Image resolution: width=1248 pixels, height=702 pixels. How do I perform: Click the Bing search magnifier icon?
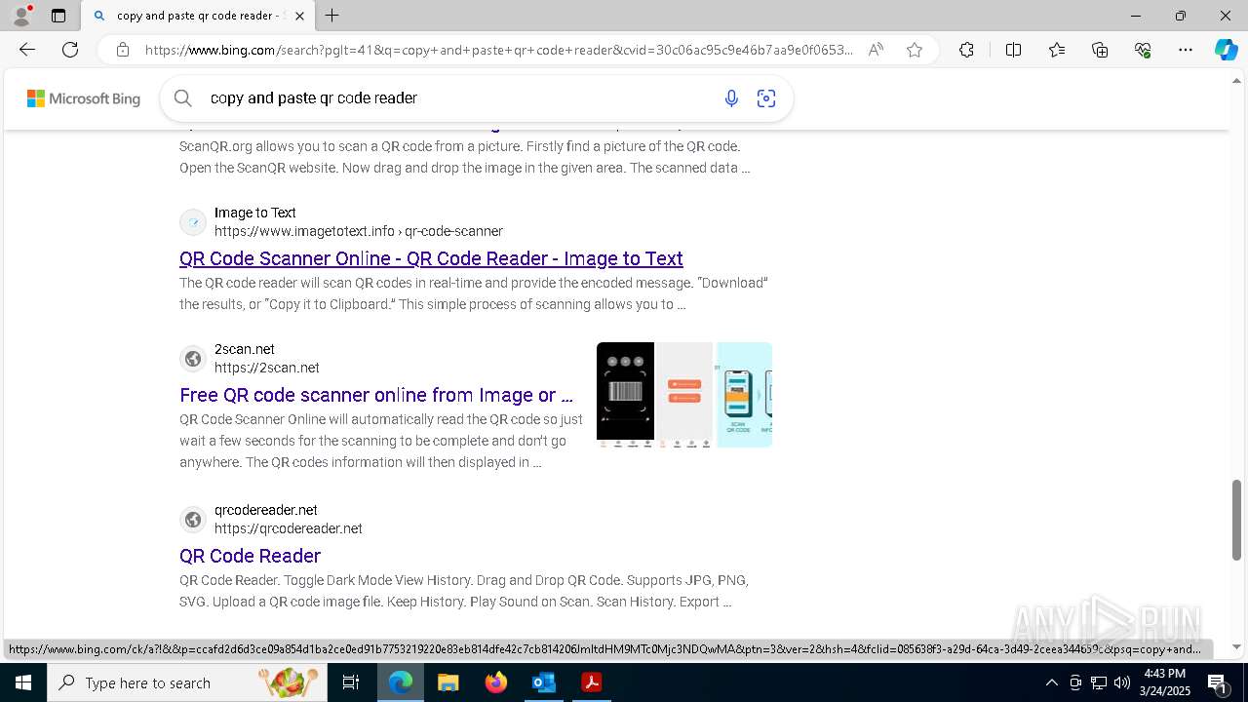pyautogui.click(x=182, y=97)
